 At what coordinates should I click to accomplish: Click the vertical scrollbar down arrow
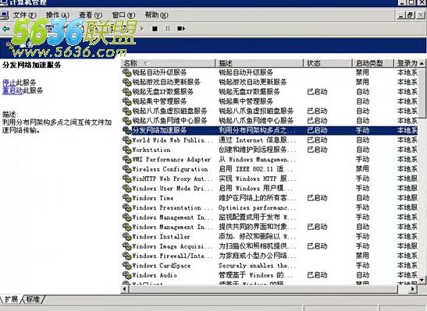(x=422, y=280)
